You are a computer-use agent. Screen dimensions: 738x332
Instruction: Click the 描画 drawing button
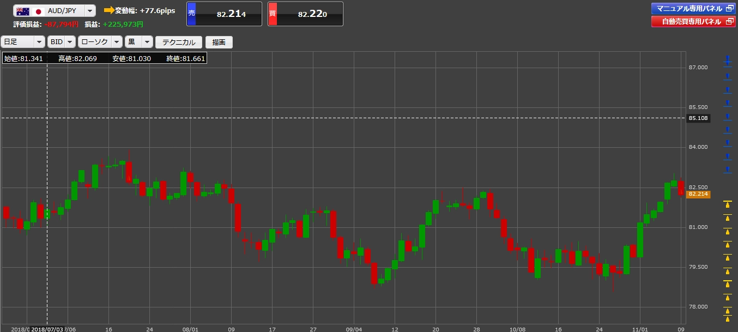tap(219, 42)
